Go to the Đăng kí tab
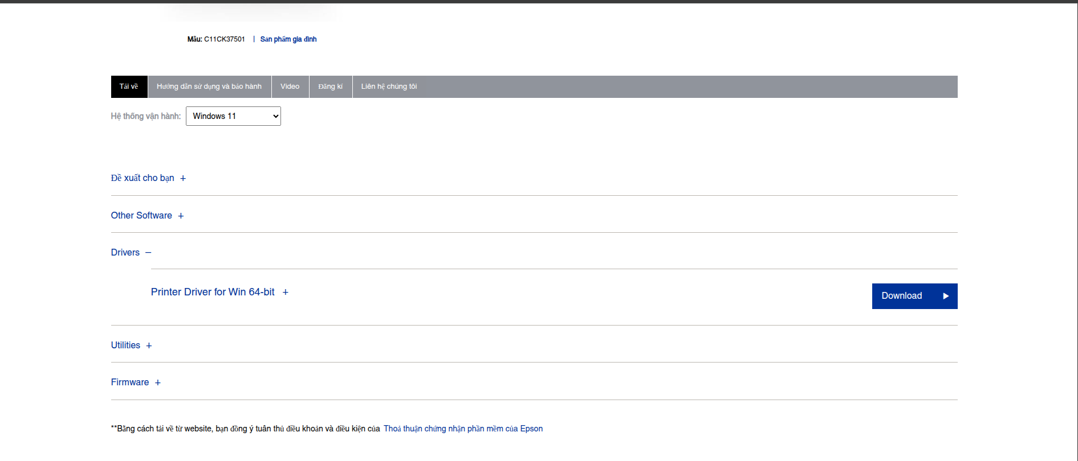Image resolution: width=1078 pixels, height=461 pixels. [331, 87]
